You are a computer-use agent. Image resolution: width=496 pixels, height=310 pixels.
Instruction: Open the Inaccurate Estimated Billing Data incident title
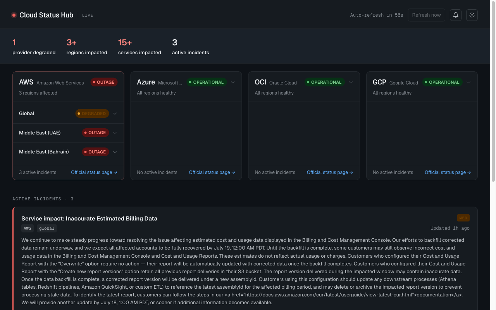pos(89,219)
